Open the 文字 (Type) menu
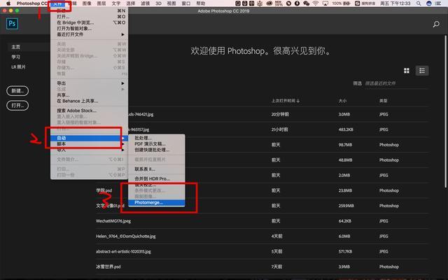The image size is (448, 280). (115, 3)
